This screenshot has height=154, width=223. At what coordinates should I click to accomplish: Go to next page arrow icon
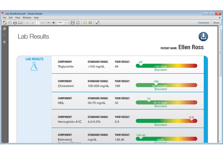coord(32,23)
